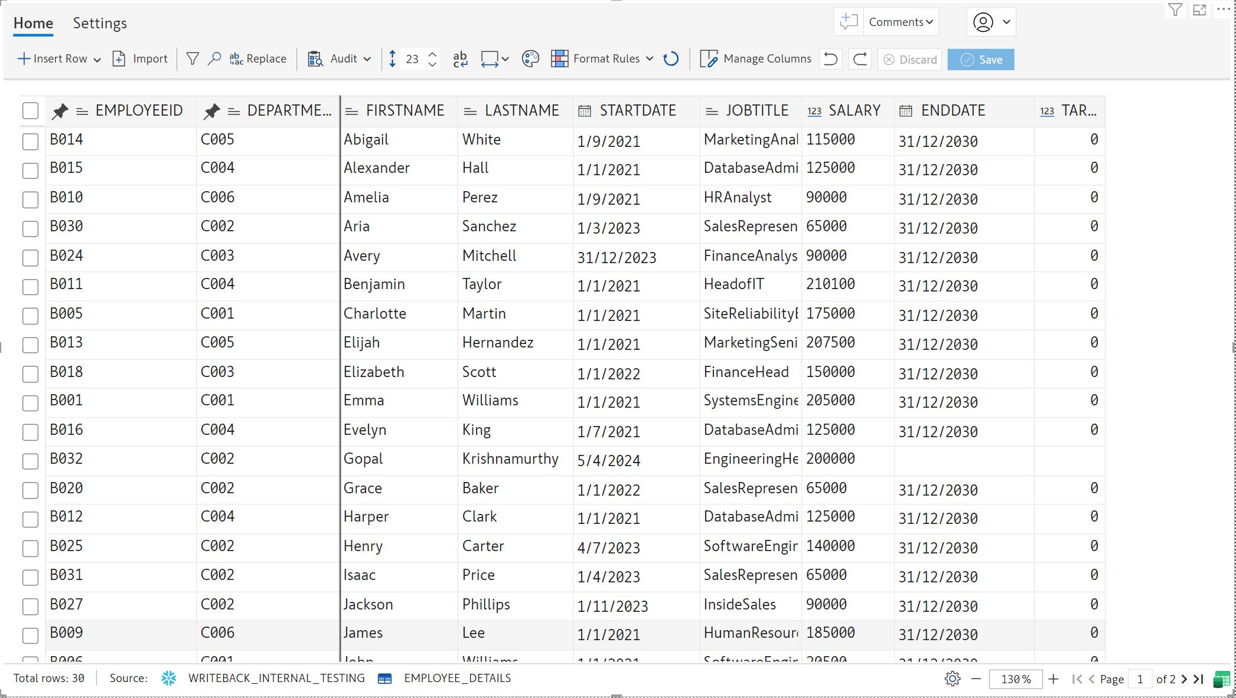Unpin the EMPLOYEEID column pin icon
The image size is (1236, 698).
pos(60,111)
